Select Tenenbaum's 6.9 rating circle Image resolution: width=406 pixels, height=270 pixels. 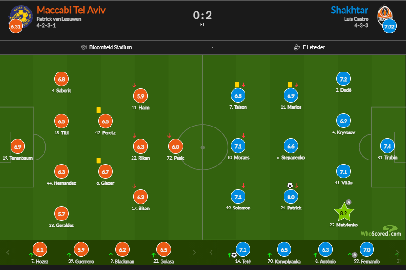click(18, 147)
